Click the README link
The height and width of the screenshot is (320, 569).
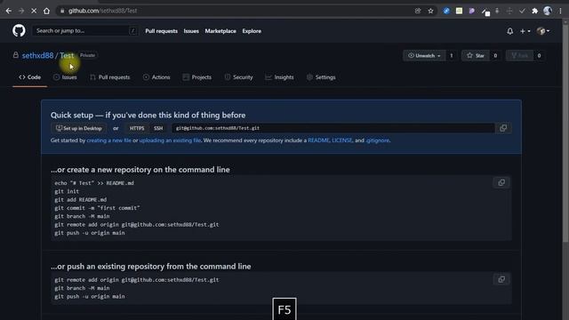pyautogui.click(x=318, y=140)
